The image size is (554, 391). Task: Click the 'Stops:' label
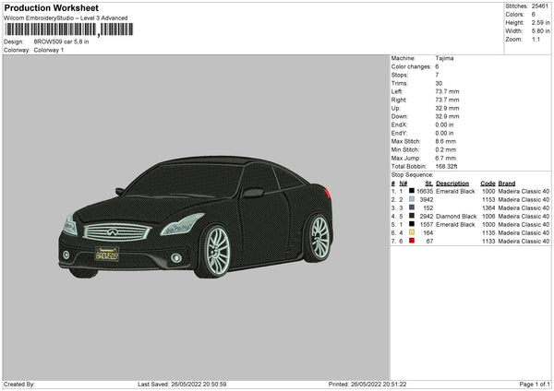(x=400, y=75)
